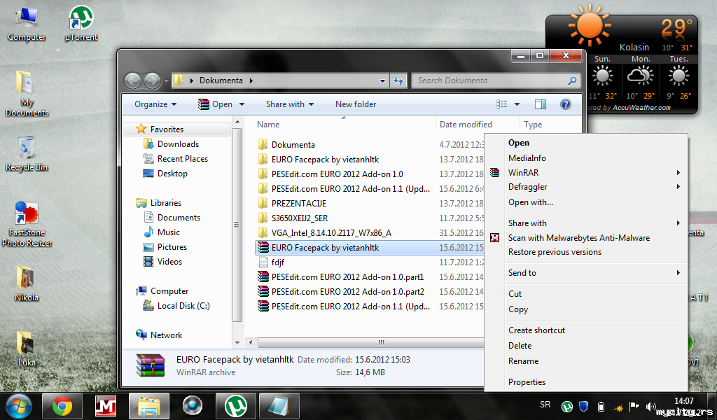The height and width of the screenshot is (420, 717).
Task: Click navigation pane scroll down arrow
Action: point(237,343)
